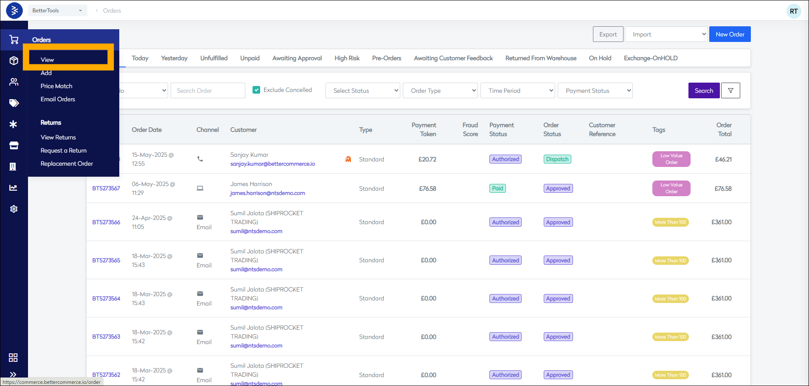Click into the Search Order field

[208, 91]
